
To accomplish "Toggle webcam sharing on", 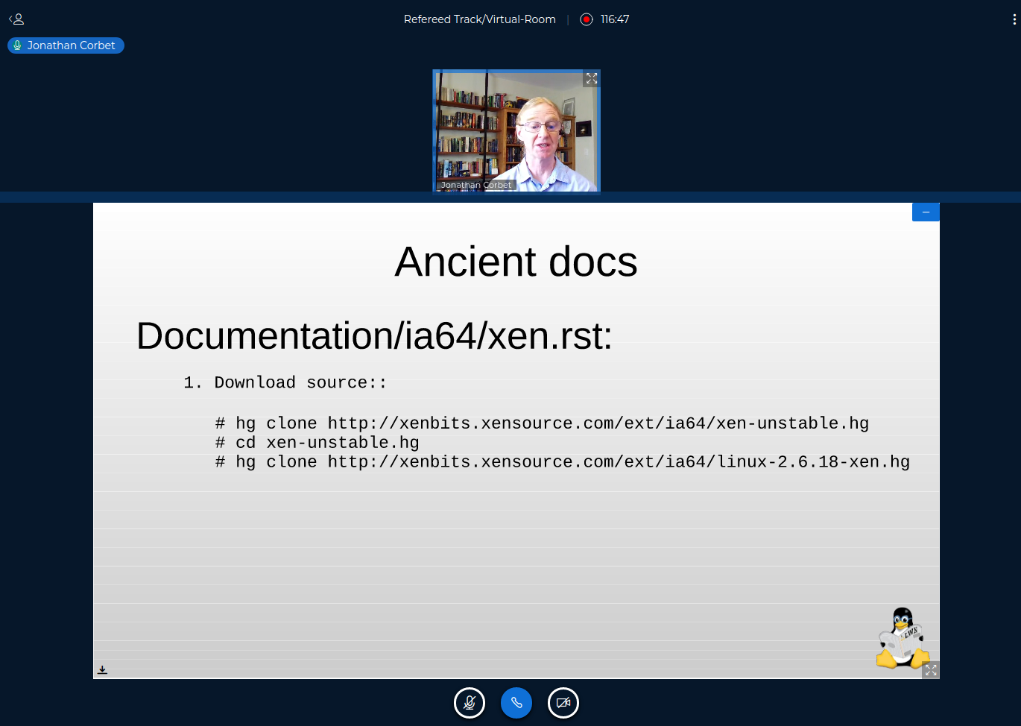I will [x=563, y=703].
